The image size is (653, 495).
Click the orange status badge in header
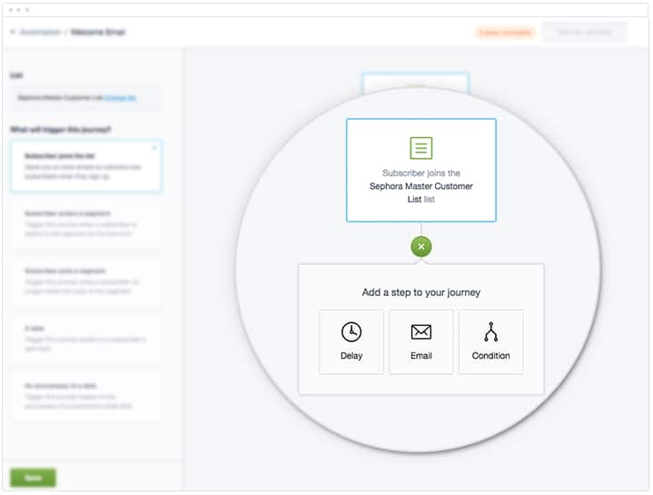pos(505,32)
